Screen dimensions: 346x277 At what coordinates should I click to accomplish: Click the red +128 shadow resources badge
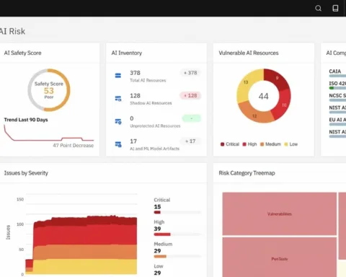click(190, 95)
